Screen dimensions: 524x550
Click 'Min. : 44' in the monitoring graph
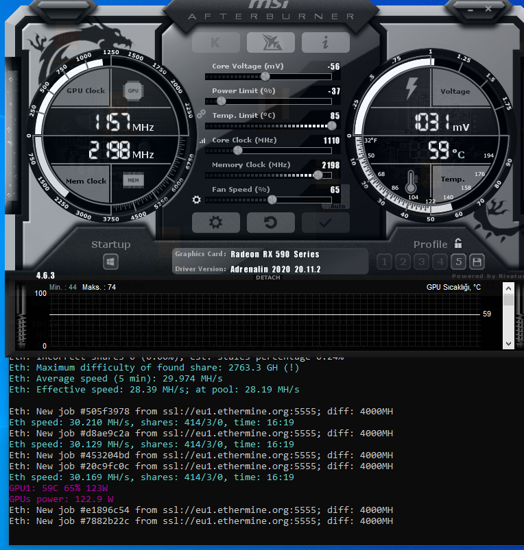pyautogui.click(x=63, y=287)
